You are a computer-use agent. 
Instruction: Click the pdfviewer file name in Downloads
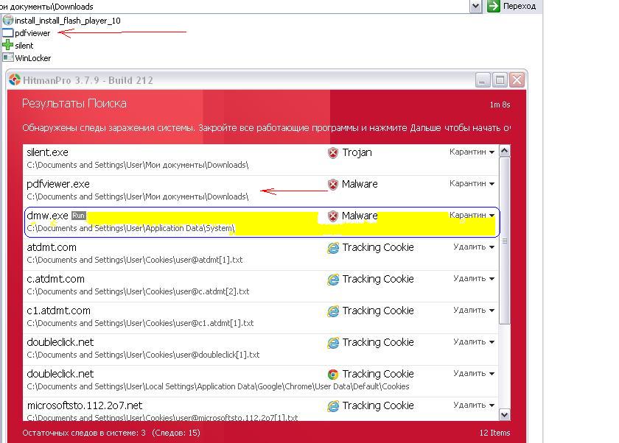[x=32, y=33]
